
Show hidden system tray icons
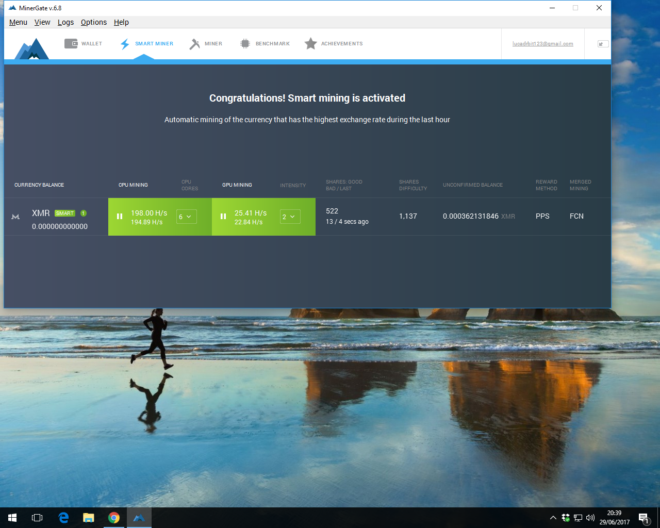(x=553, y=518)
